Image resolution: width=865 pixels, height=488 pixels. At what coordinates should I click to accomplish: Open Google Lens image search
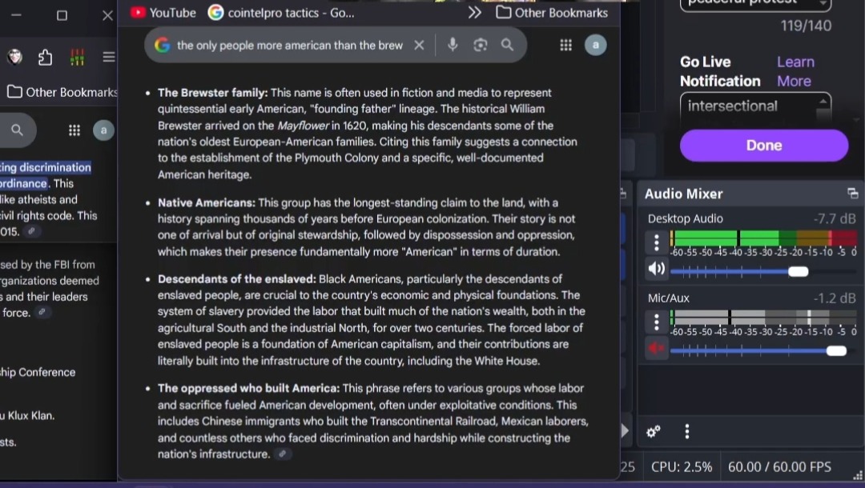(480, 45)
